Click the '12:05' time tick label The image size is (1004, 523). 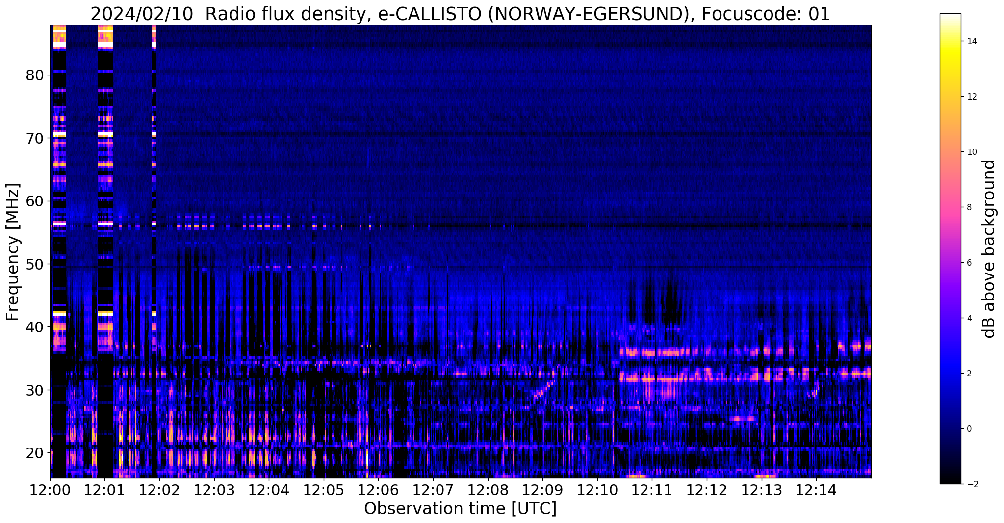click(x=324, y=490)
